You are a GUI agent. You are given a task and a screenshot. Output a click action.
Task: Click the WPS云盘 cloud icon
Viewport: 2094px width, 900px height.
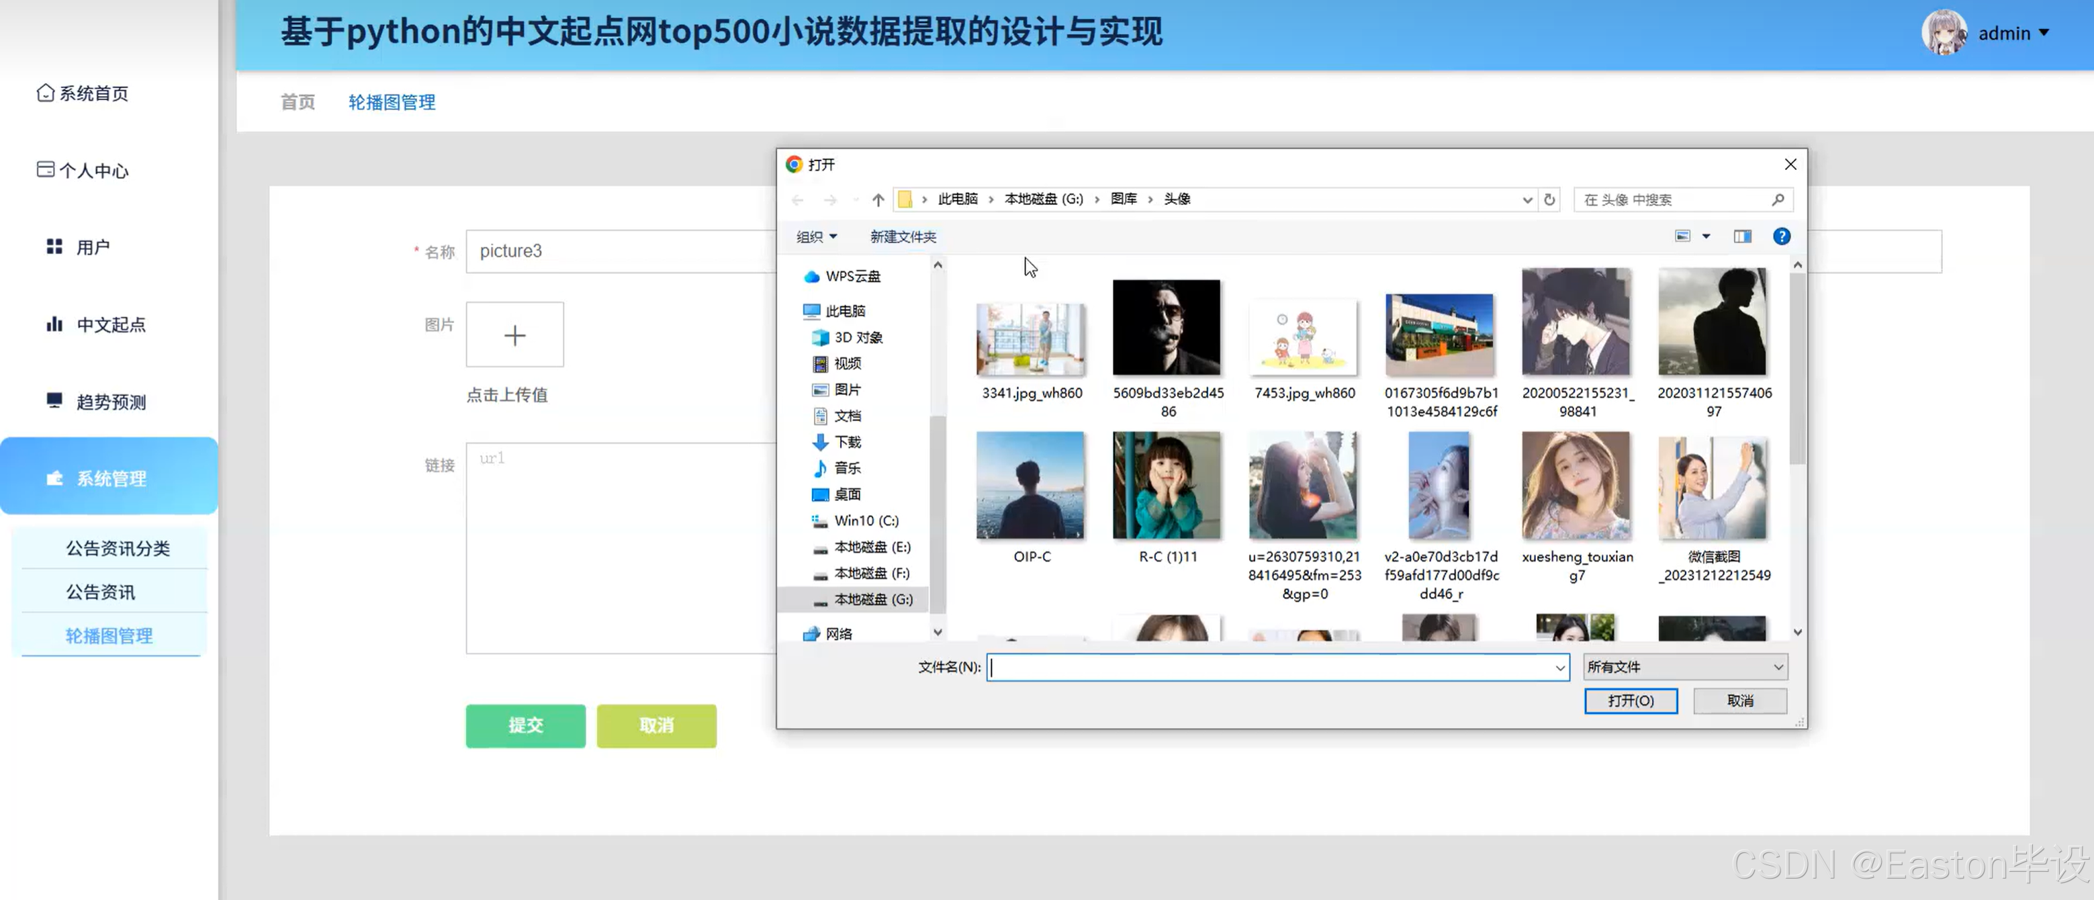(x=811, y=277)
